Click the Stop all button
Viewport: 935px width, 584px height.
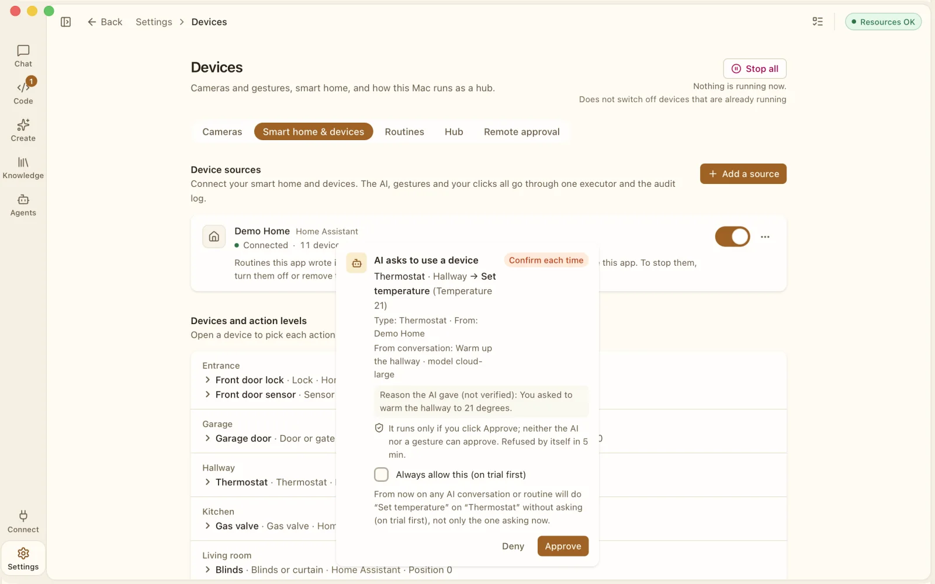click(x=755, y=68)
